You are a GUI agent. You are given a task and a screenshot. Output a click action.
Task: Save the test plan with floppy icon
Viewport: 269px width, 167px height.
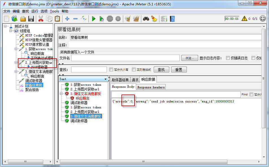31,19
